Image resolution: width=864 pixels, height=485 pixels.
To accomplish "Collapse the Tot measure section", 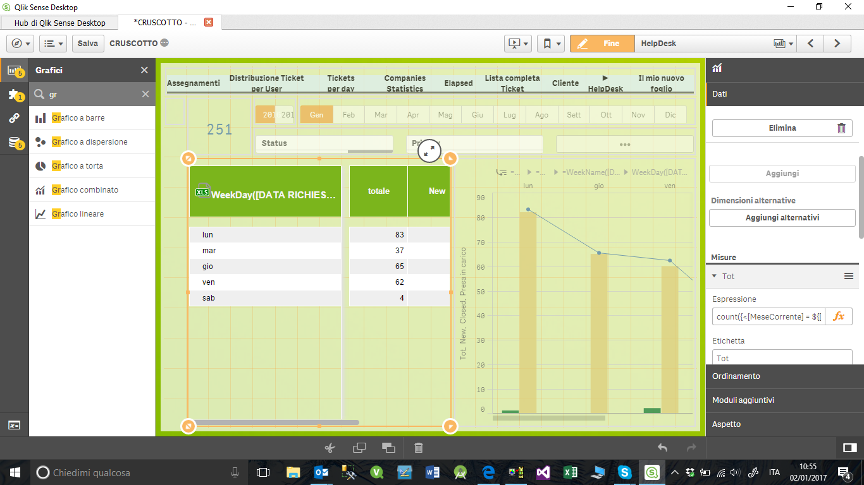I will click(714, 276).
